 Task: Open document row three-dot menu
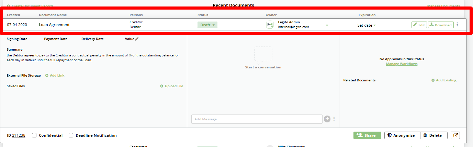[457, 25]
